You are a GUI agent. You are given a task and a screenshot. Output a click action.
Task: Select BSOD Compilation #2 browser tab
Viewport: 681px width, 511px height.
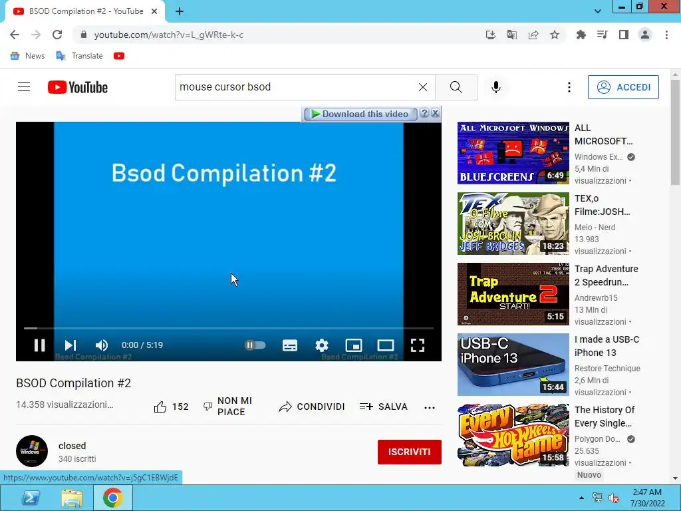pos(85,11)
